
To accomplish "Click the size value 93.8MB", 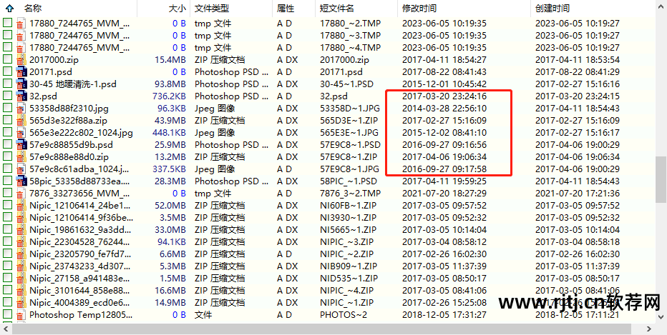I will 170,84.
